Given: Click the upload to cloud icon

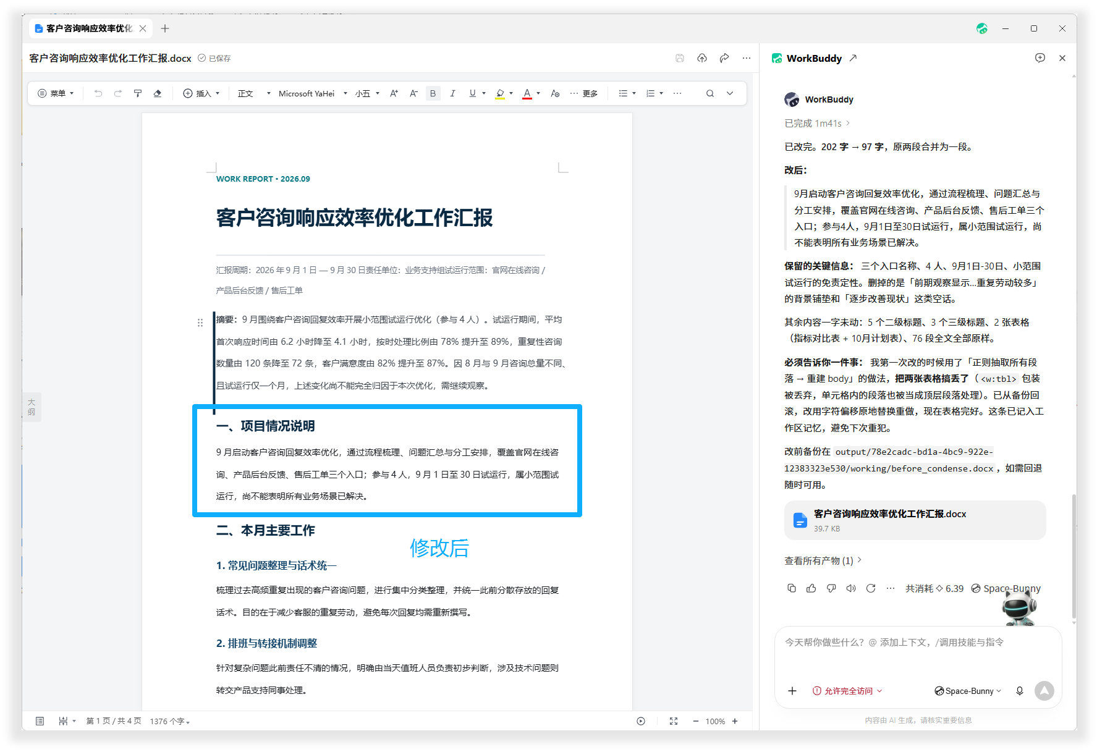Looking at the screenshot, I should point(702,58).
